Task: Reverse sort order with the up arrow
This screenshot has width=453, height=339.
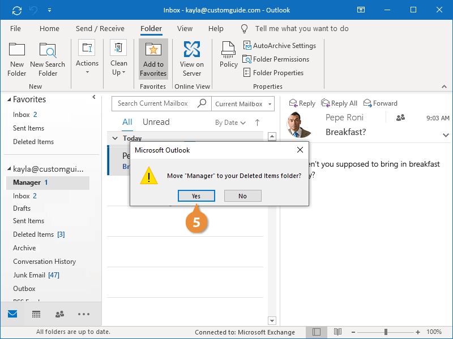Action: click(x=257, y=123)
